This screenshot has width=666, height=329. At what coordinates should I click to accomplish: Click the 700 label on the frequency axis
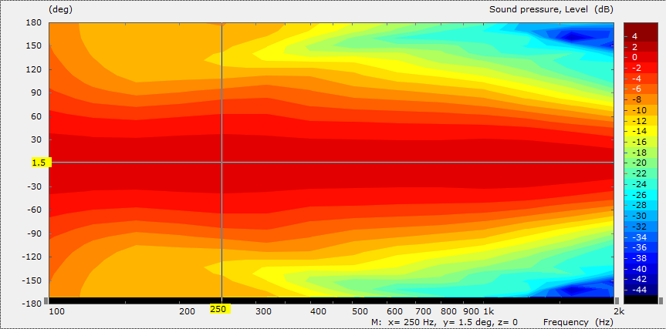(423, 312)
